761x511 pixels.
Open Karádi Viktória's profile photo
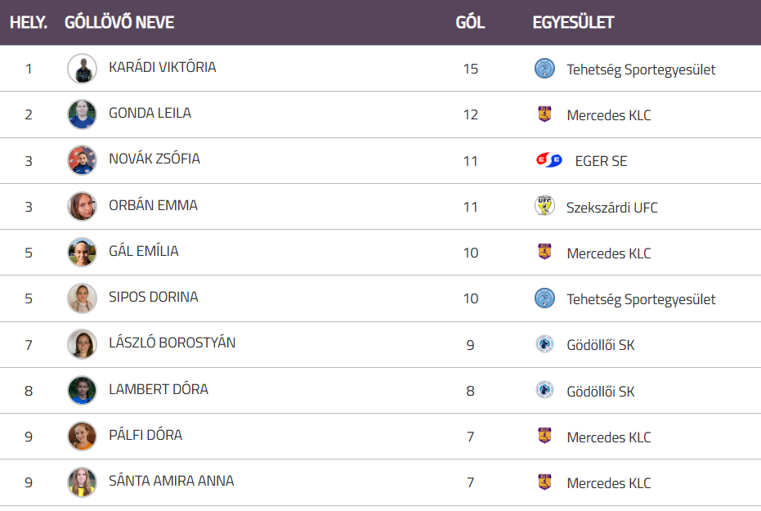82,69
